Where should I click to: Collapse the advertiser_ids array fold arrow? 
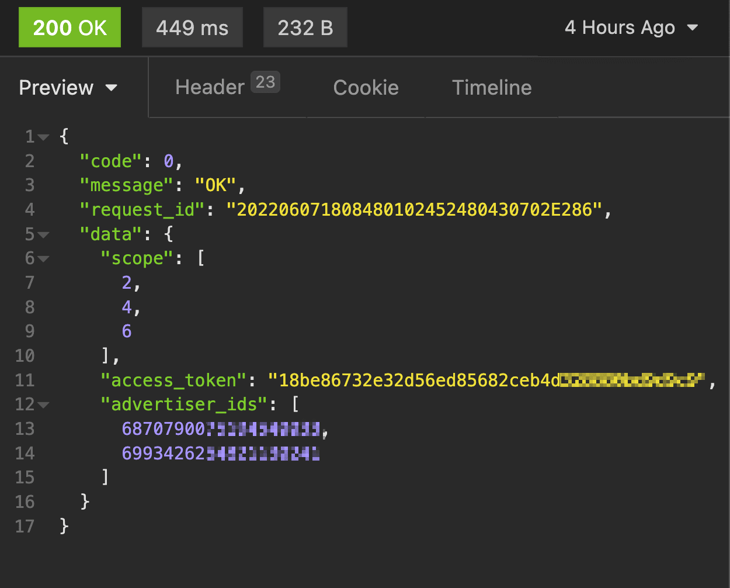coord(44,405)
